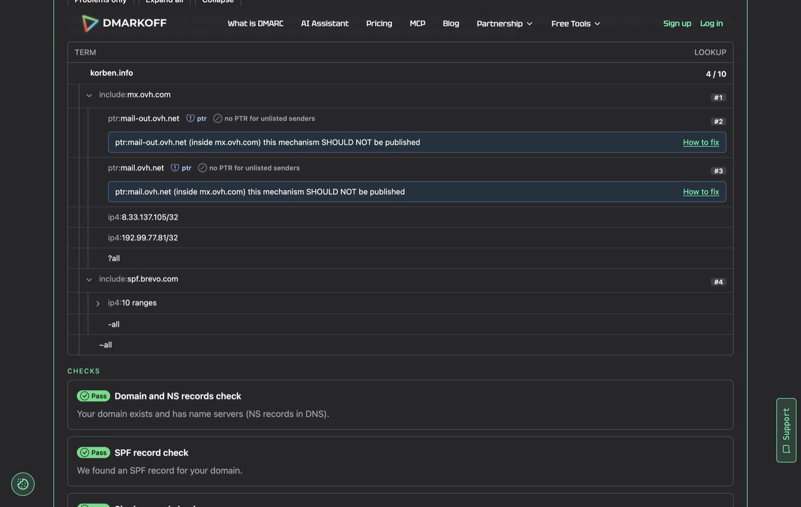
Task: Go to What is DMARC page
Action: click(255, 23)
